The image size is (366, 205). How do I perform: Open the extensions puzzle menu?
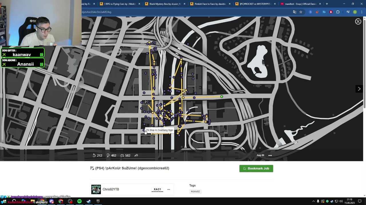coord(338,12)
